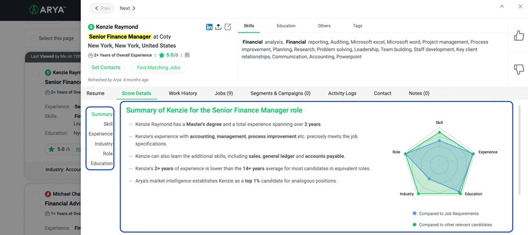Click the Education point on radar chart
Viewport: 528px width, 235px height.
pos(460,193)
